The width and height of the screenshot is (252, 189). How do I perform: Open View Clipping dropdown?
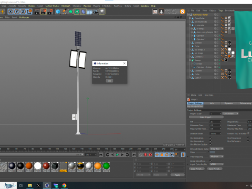[217, 156]
